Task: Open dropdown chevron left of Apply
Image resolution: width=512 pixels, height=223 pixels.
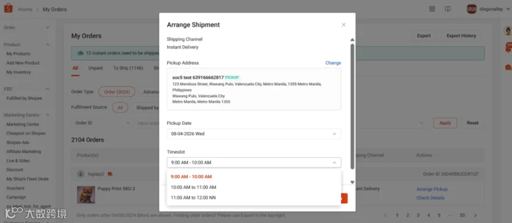Action: pos(421,123)
